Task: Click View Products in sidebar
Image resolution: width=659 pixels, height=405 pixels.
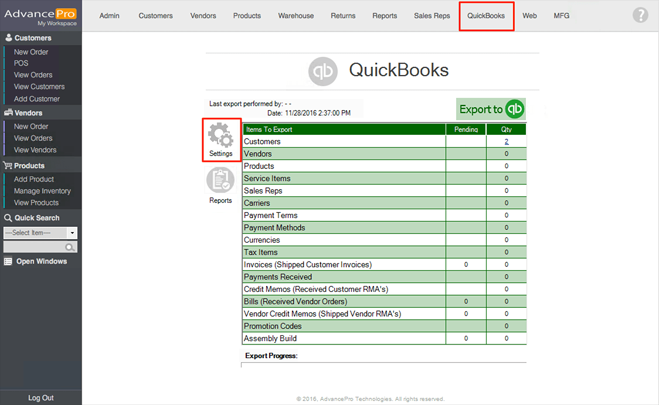Action: [36, 203]
